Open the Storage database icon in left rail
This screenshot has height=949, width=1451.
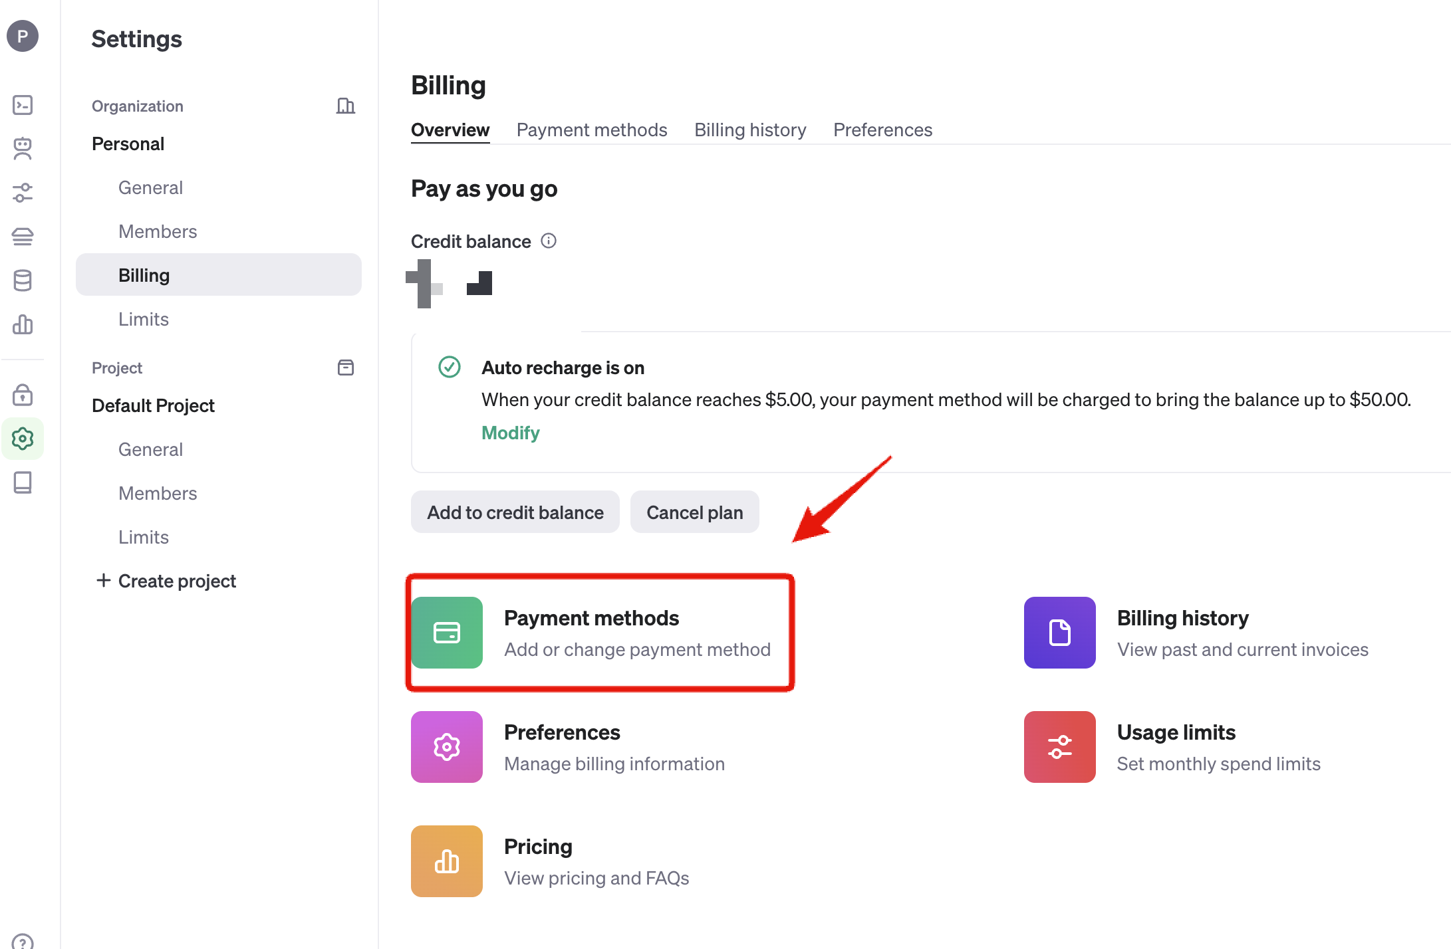(23, 280)
